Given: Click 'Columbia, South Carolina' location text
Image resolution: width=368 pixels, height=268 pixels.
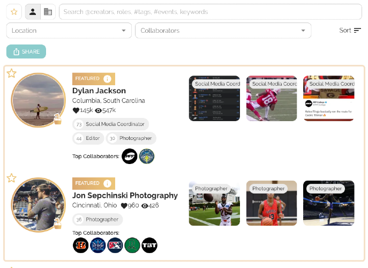Looking at the screenshot, I should pyautogui.click(x=108, y=101).
